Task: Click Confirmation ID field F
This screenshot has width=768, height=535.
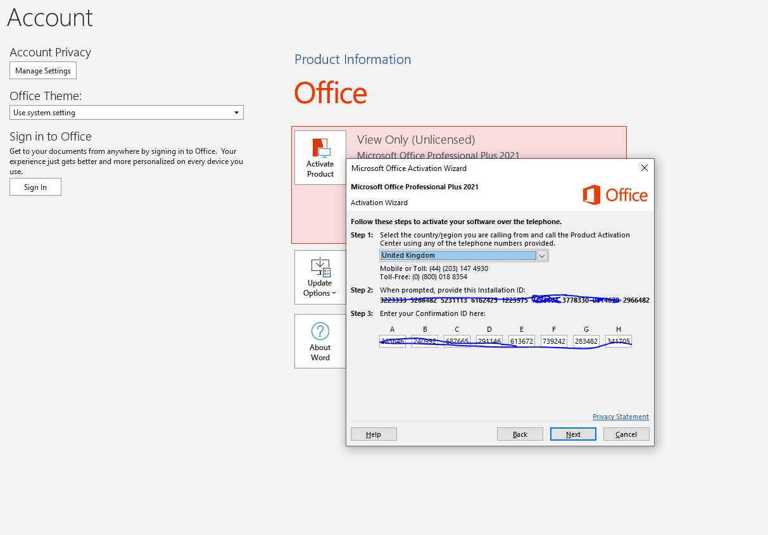Action: (x=554, y=341)
